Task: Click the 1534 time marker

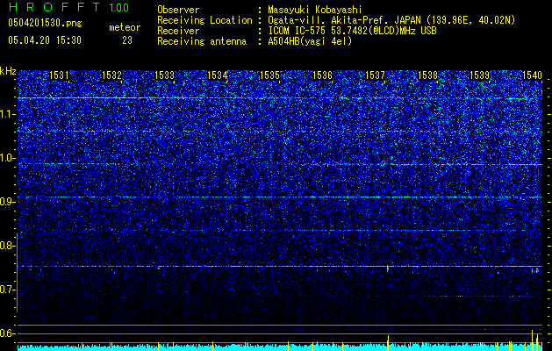Action: 218,75
